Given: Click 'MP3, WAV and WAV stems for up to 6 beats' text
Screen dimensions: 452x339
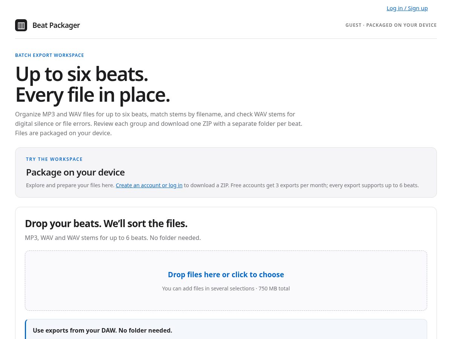Looking at the screenshot, I should coord(113,238).
